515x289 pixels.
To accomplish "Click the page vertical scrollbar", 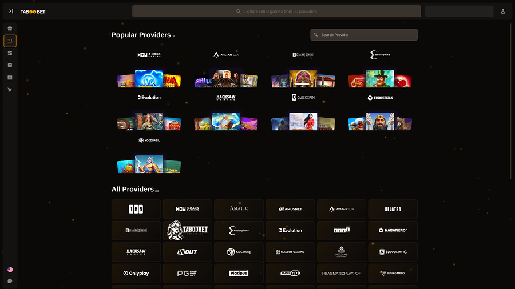I will 511,102.
